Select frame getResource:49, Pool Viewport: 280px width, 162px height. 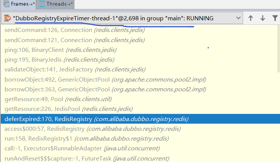(x=140, y=99)
